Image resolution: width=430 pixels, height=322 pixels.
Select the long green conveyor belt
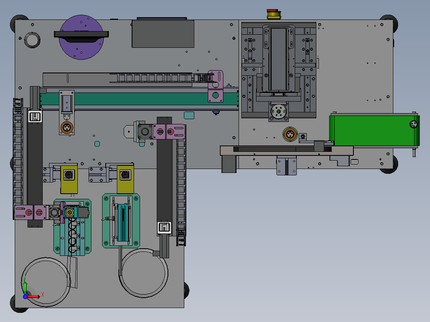point(139,99)
